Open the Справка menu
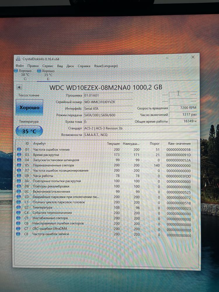The image size is (219, 292). [84, 66]
